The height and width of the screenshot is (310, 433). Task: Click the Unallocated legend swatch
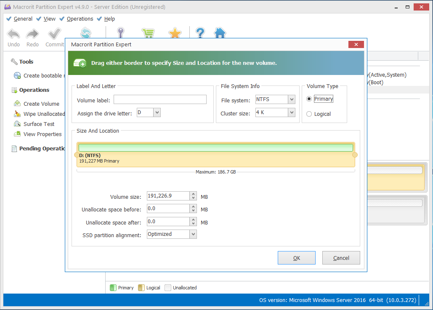tap(167, 288)
